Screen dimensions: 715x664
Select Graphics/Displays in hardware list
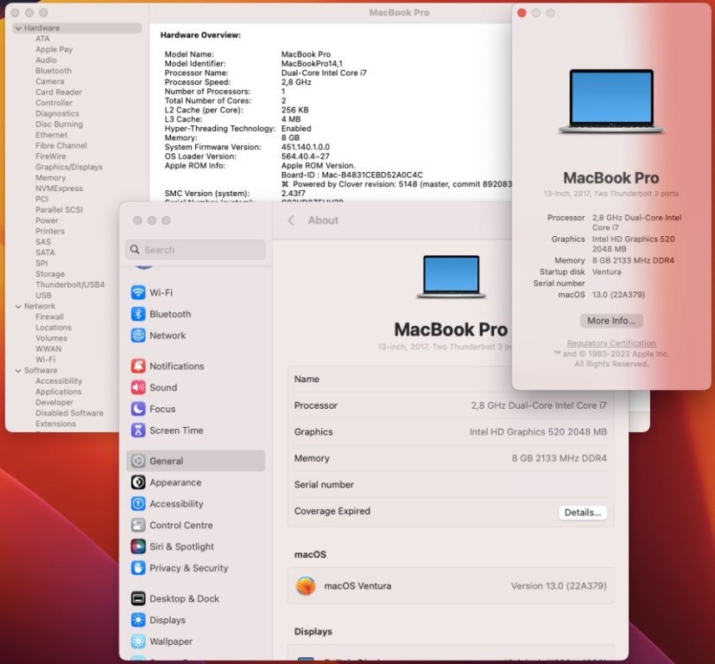68,167
